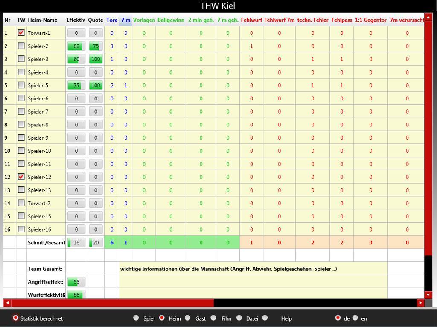The image size is (437, 327).
Task: Click the '7 m' column header
Action: (x=126, y=20)
